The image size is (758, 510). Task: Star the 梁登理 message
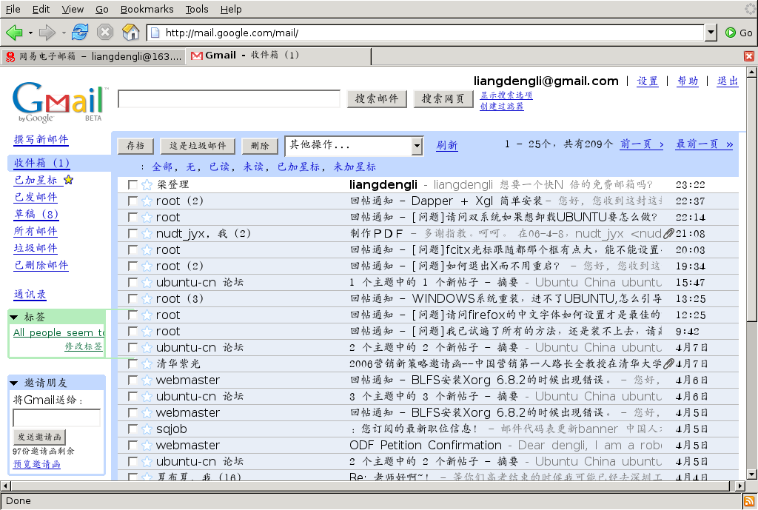click(147, 184)
